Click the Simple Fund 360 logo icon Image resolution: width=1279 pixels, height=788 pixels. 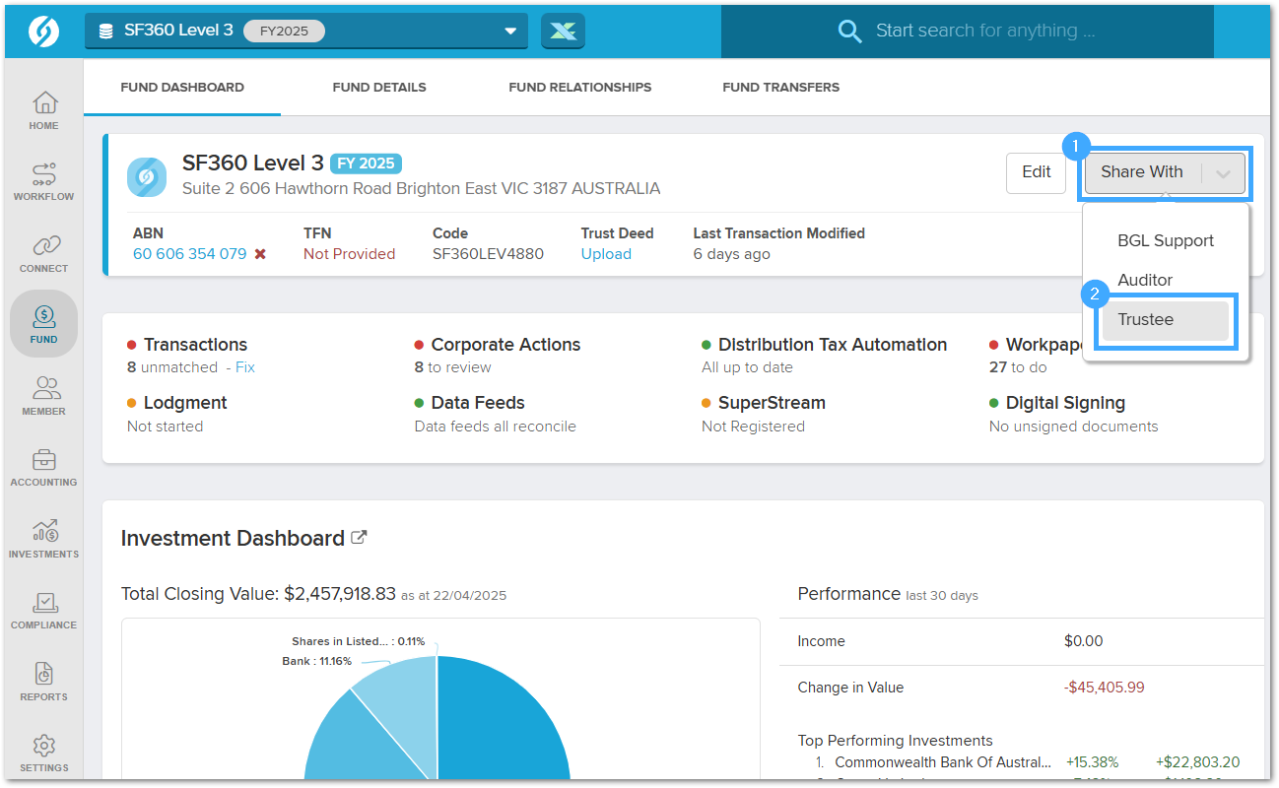coord(44,31)
